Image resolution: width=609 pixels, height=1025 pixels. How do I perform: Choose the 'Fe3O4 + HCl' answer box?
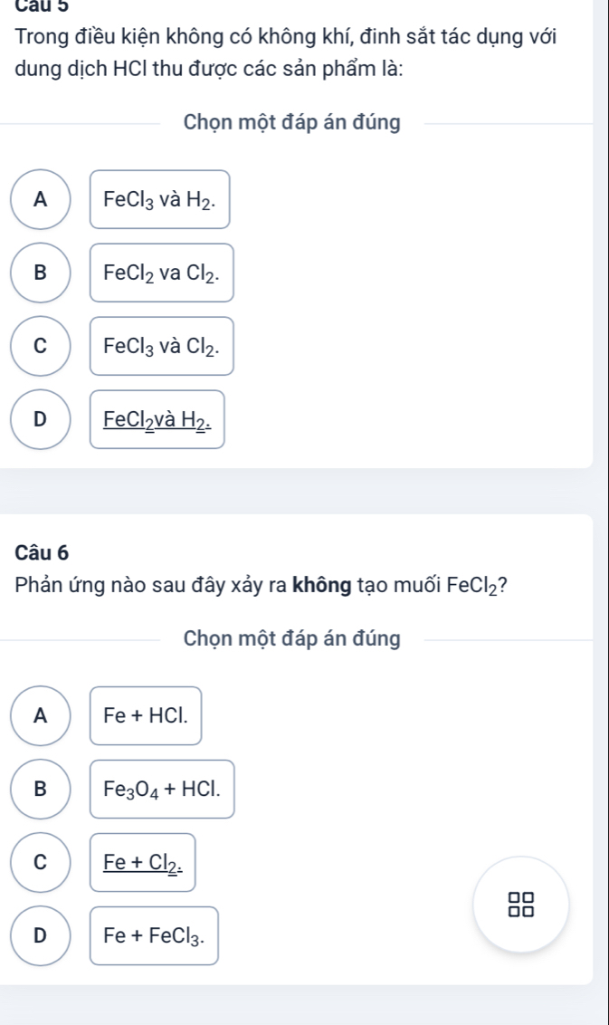(x=162, y=789)
